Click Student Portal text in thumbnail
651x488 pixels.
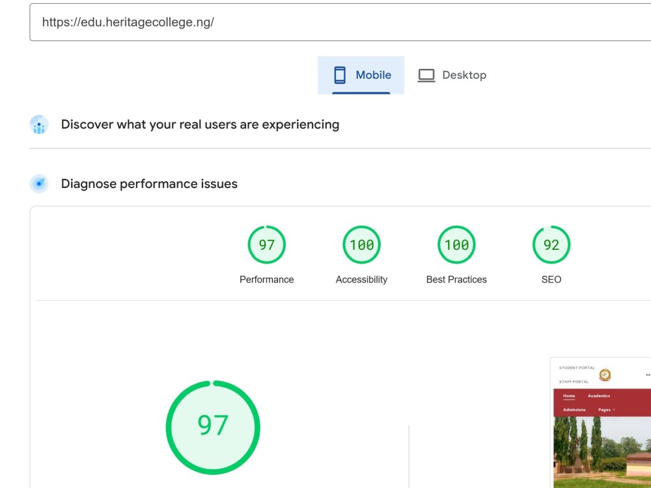(577, 368)
